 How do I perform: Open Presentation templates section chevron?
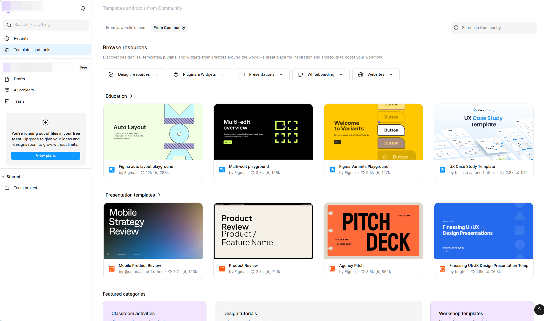coord(159,195)
